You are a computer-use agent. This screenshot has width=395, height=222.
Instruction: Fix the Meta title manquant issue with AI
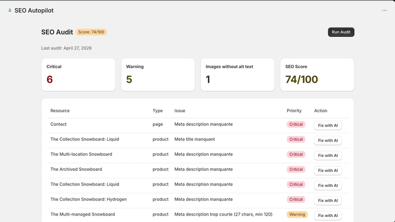tap(328, 141)
